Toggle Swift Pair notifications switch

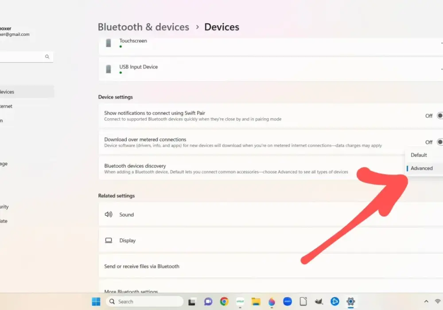click(439, 116)
